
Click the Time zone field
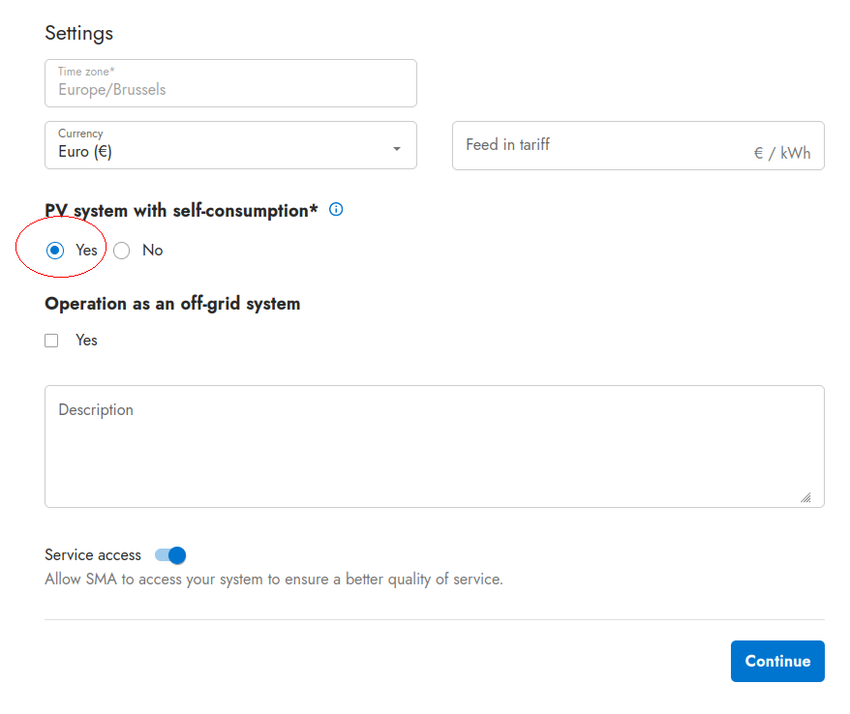click(x=231, y=83)
